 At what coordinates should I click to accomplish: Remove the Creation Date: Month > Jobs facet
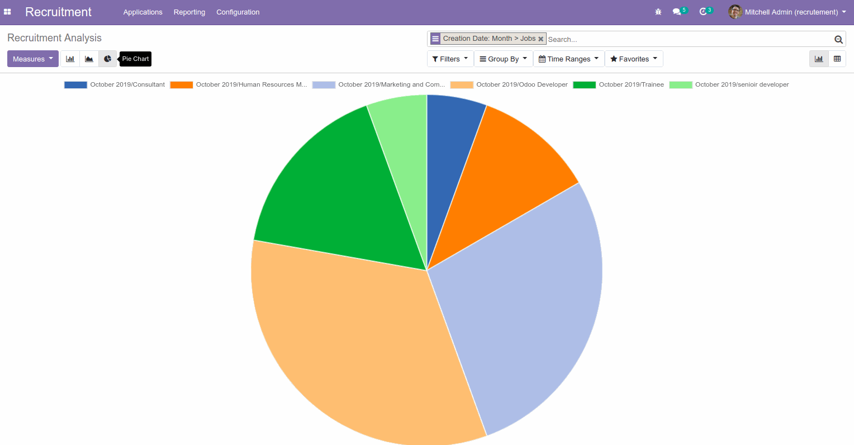click(x=540, y=39)
